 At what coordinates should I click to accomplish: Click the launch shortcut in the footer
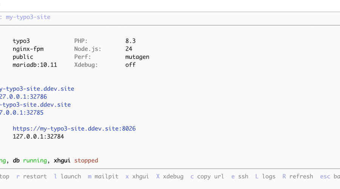pos(67,177)
